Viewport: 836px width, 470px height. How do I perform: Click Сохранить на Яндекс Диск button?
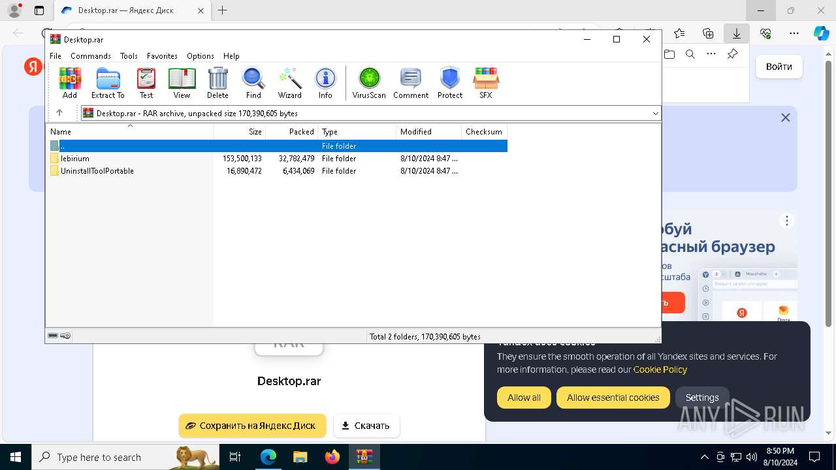252,426
